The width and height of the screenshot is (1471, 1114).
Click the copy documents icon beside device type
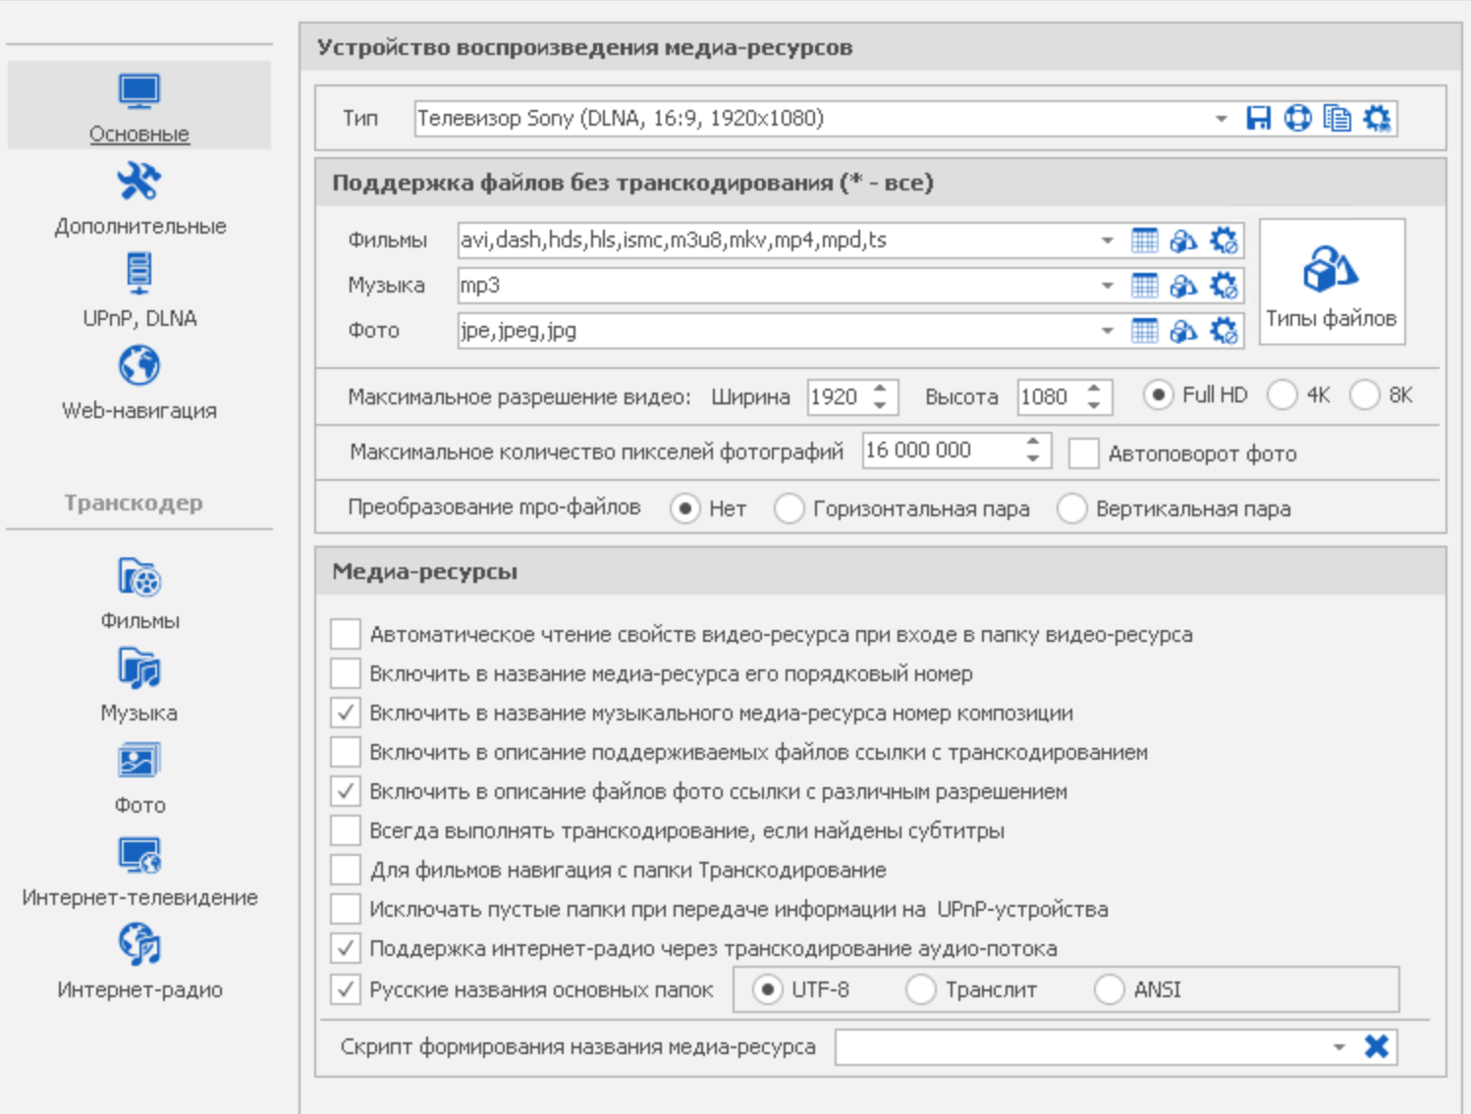click(1336, 119)
